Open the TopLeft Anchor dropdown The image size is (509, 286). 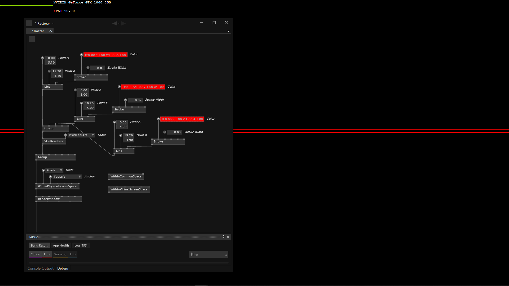coord(80,177)
